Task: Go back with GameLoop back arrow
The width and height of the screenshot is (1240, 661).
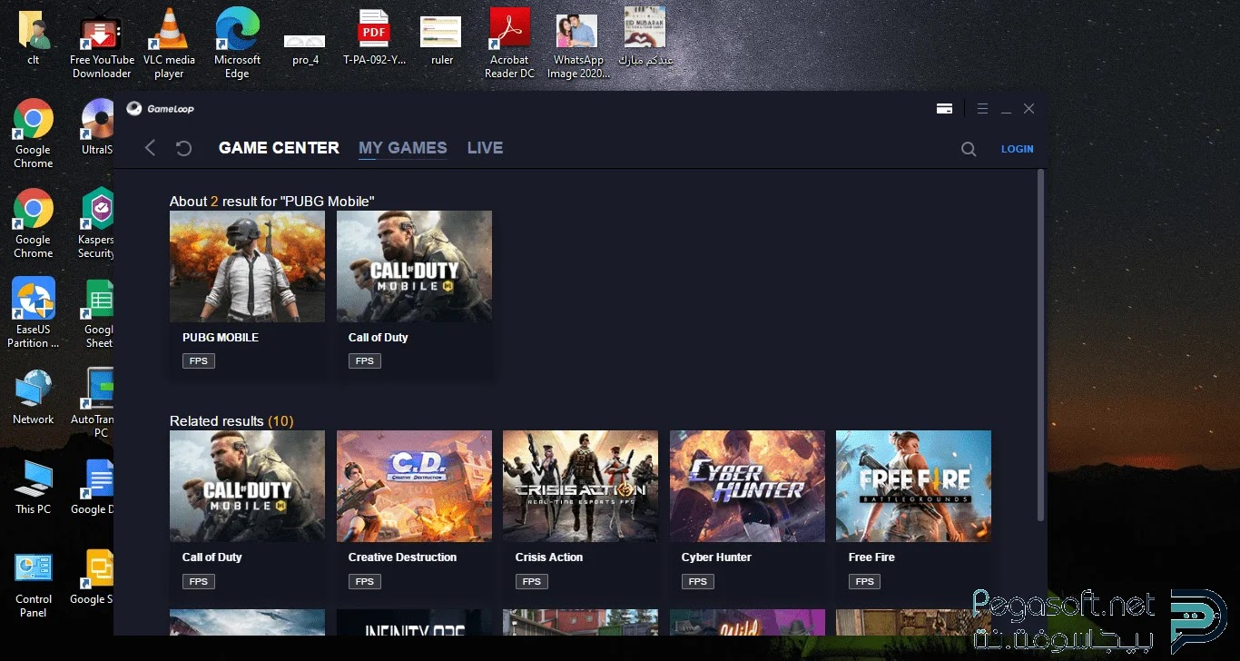Action: [x=151, y=148]
